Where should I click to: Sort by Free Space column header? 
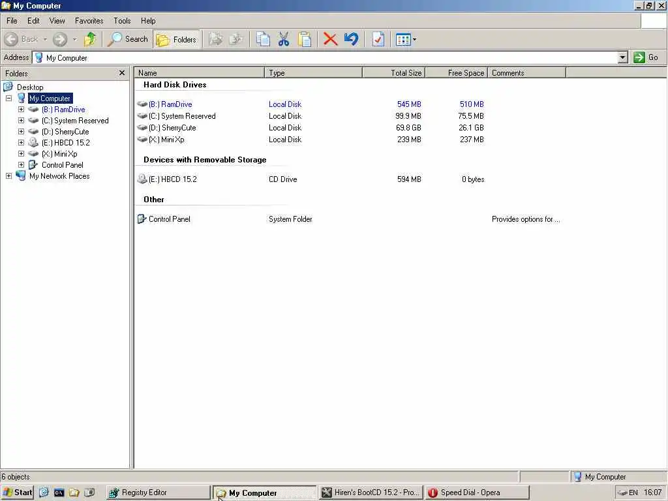coord(456,73)
